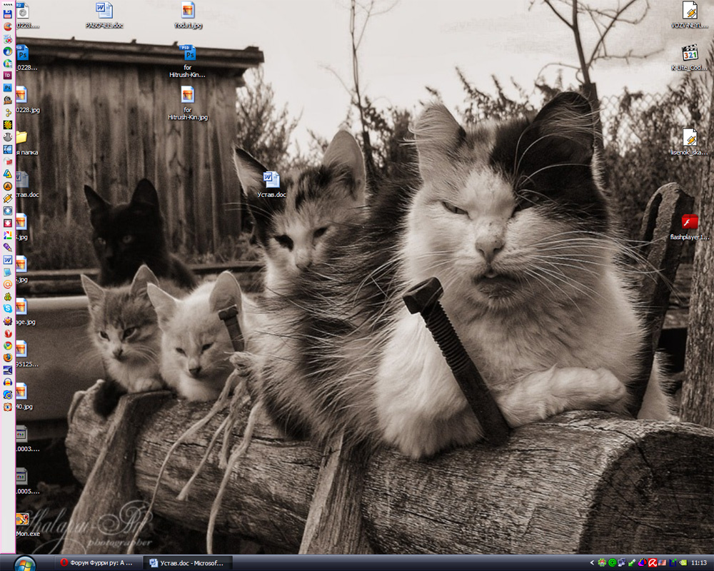Launch InDesign from the left sidebar
This screenshot has width=714, height=571.
coord(8,75)
